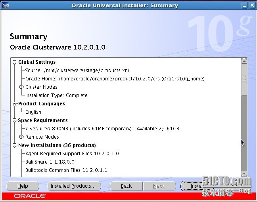Image resolution: width=257 pixels, height=202 pixels.
Task: Select the Source: /mnt/clusterware/stage/products.xml row
Action: click(78, 71)
